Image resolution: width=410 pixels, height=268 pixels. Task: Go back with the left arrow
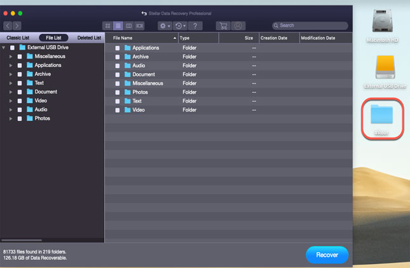tap(8, 25)
